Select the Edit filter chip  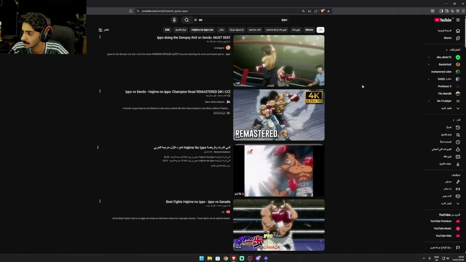[x=167, y=30]
